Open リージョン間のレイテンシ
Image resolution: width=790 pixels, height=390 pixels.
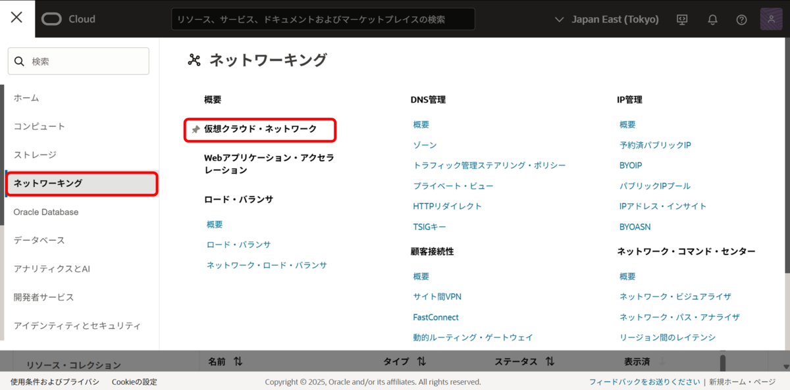click(668, 337)
